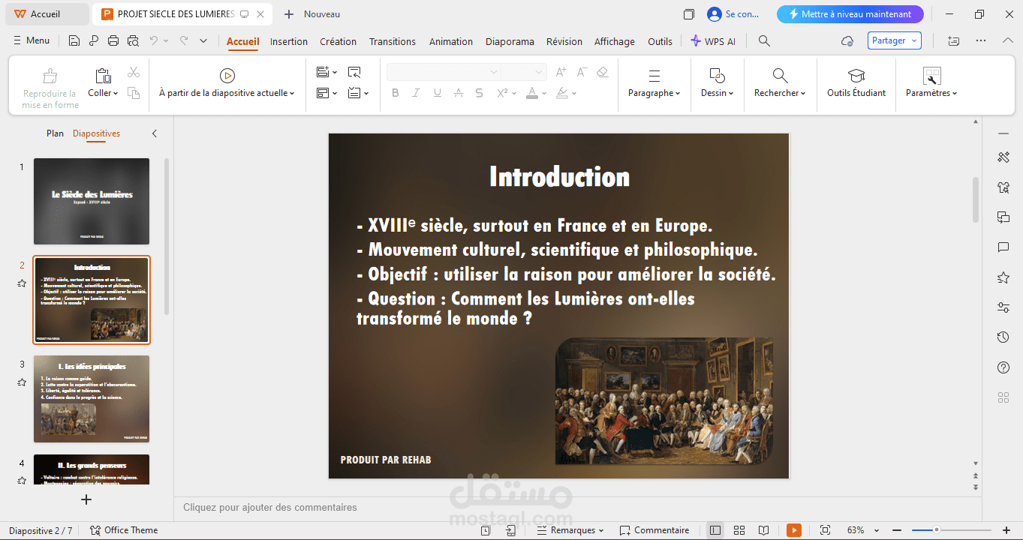Open the Remarques dropdown in status bar
Image resolution: width=1023 pixels, height=540 pixels.
click(x=570, y=530)
